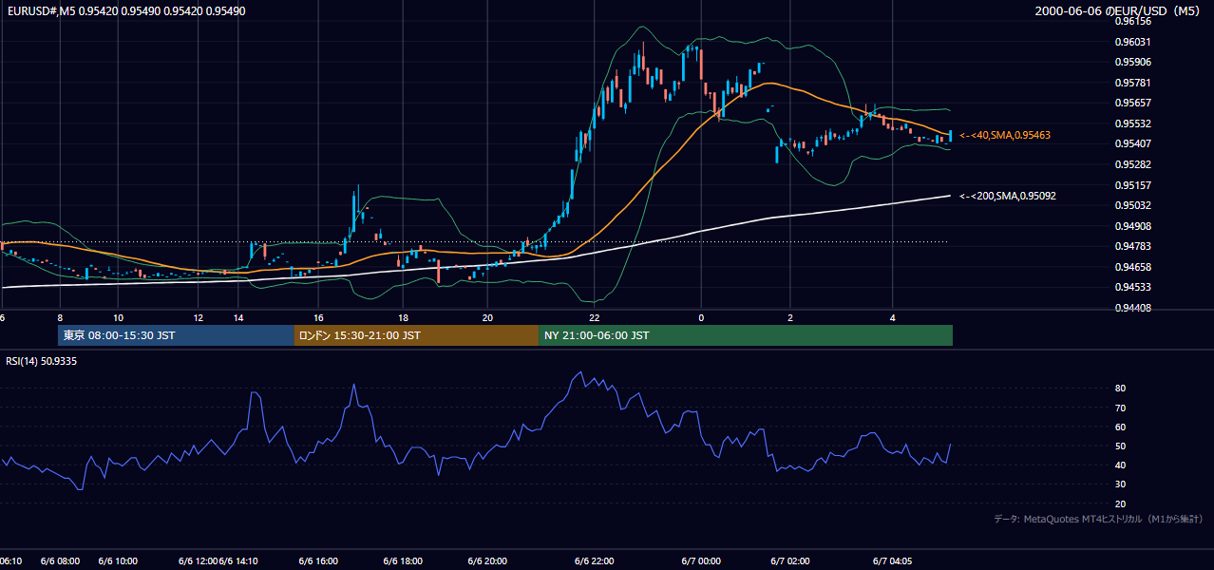The width and height of the screenshot is (1214, 570).
Task: Select the NY 21:00-06:00 JST session bar
Action: [746, 335]
